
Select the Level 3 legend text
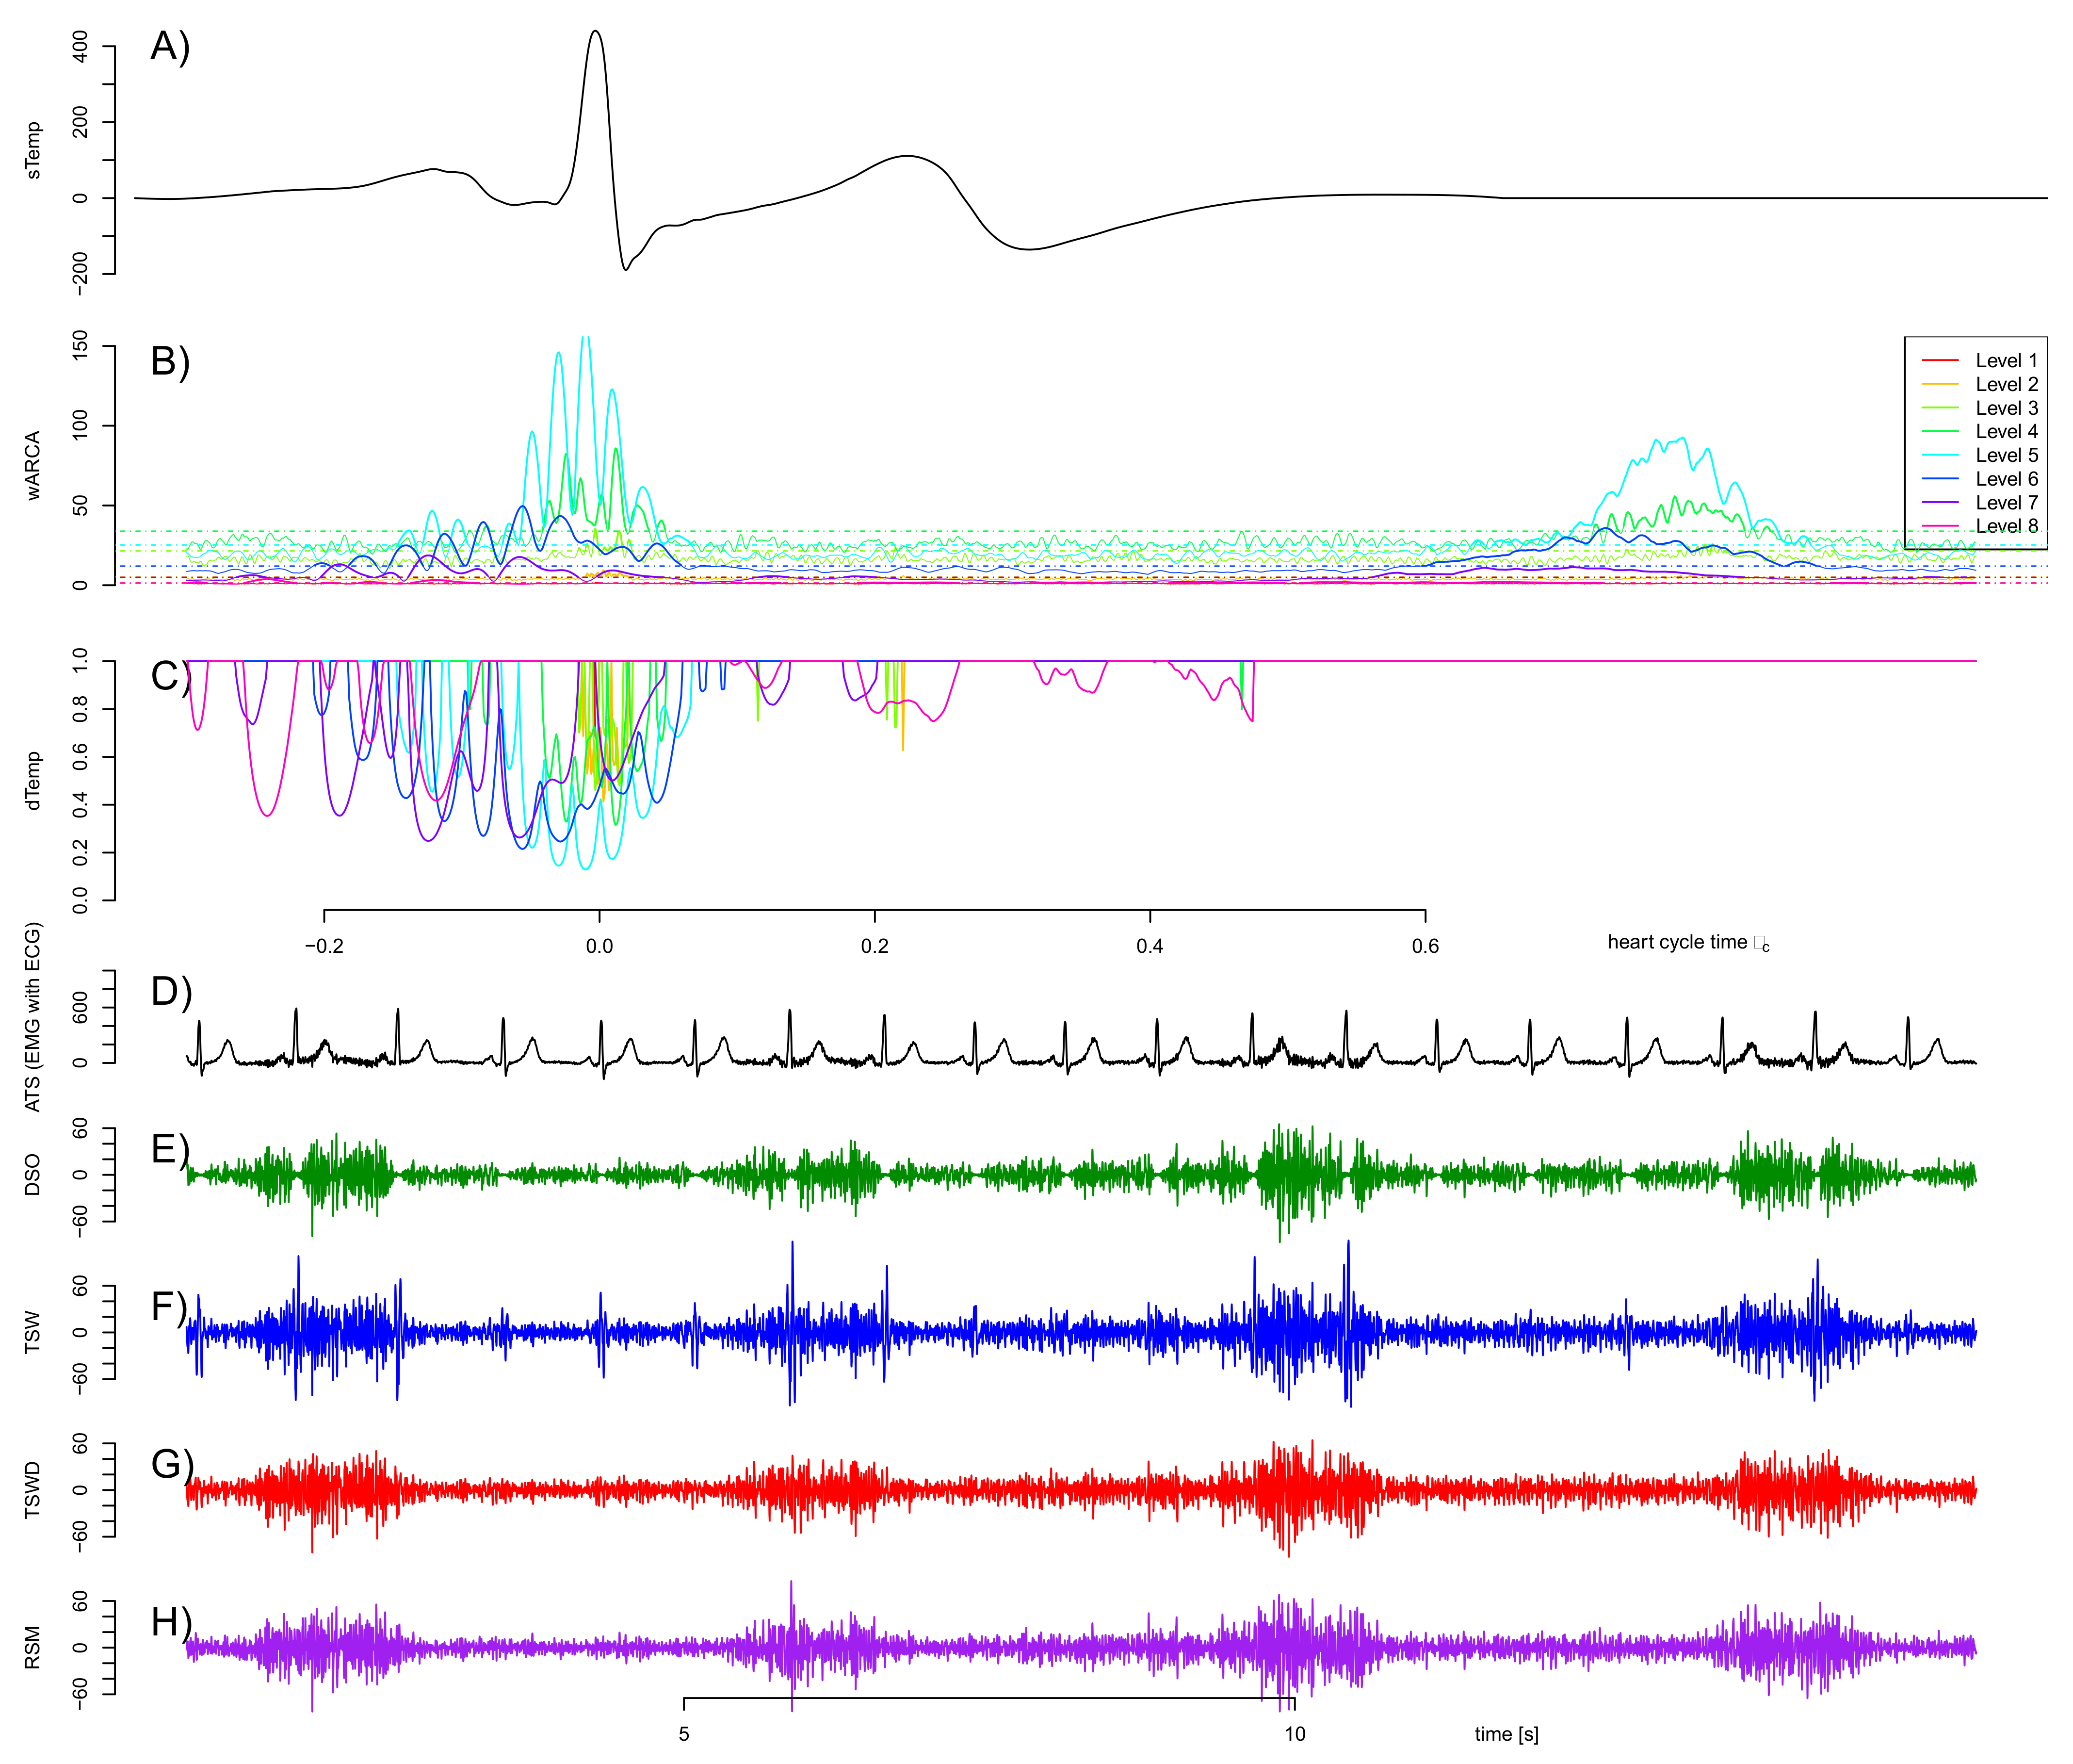pos(2006,408)
